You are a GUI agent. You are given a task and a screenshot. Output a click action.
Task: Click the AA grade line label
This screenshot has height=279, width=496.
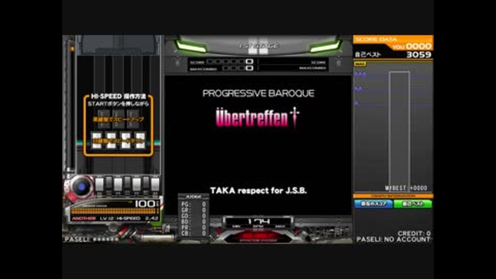click(358, 89)
